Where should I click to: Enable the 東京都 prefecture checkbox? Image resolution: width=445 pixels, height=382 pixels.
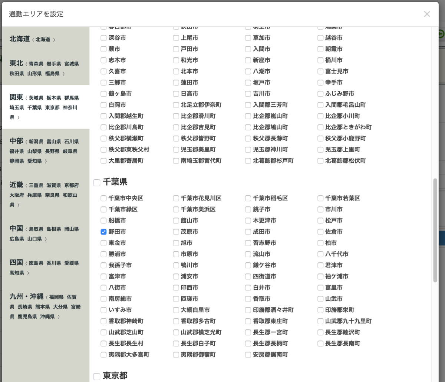click(x=97, y=376)
